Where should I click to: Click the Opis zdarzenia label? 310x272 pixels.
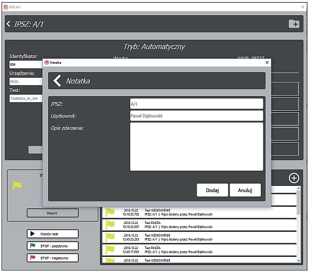point(67,128)
